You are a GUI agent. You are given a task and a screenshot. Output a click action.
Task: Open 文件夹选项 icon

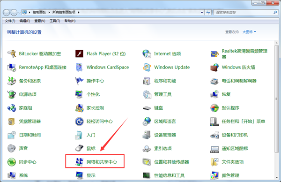click(x=214, y=162)
